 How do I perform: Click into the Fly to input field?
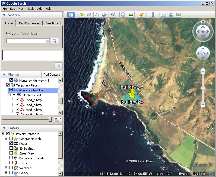pyautogui.click(x=26, y=41)
